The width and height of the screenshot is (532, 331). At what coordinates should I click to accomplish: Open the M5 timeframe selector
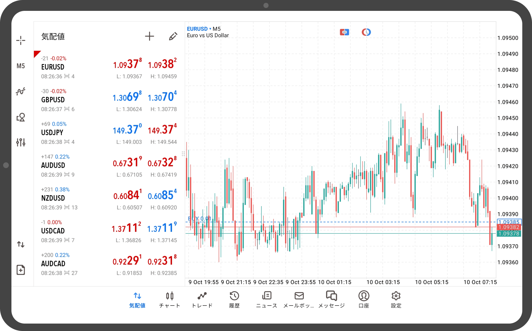tap(21, 66)
